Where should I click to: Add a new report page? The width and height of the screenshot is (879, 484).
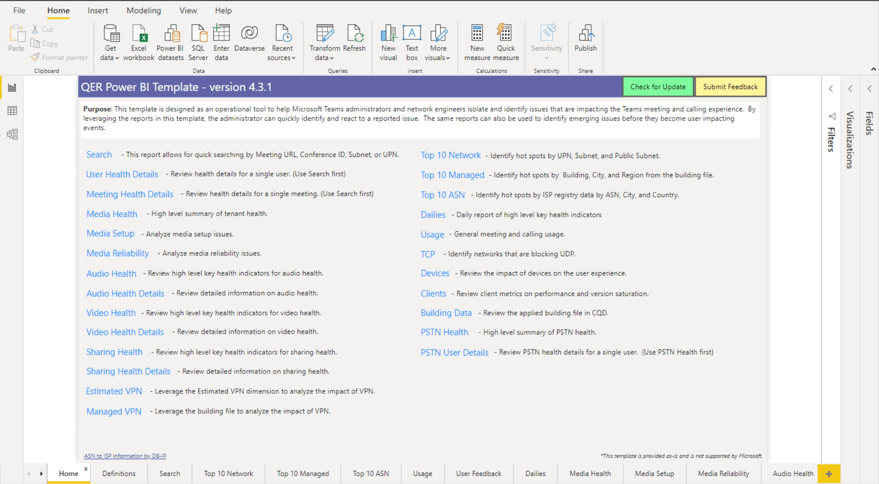(829, 473)
